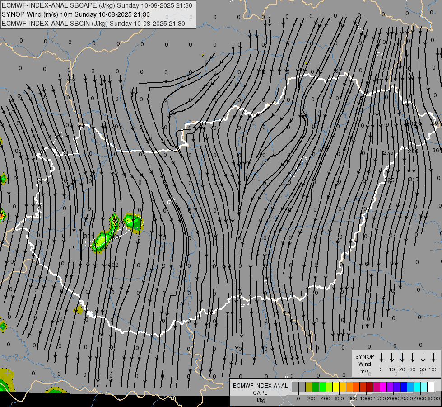Click the 317 SBCIN value in the east
Image resolution: width=442 pixels, height=407 pixels.
click(x=414, y=180)
